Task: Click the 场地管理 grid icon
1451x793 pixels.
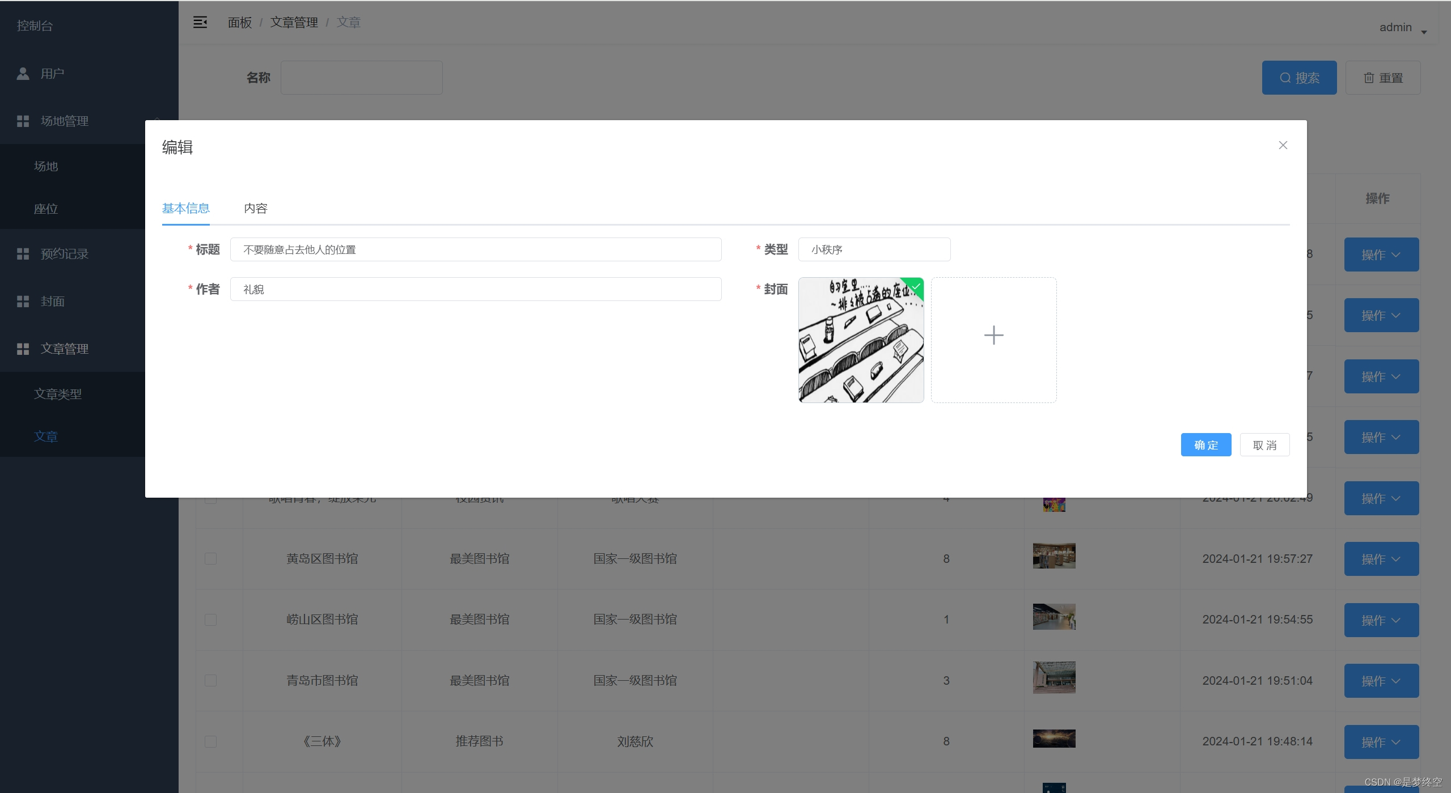Action: 23,121
